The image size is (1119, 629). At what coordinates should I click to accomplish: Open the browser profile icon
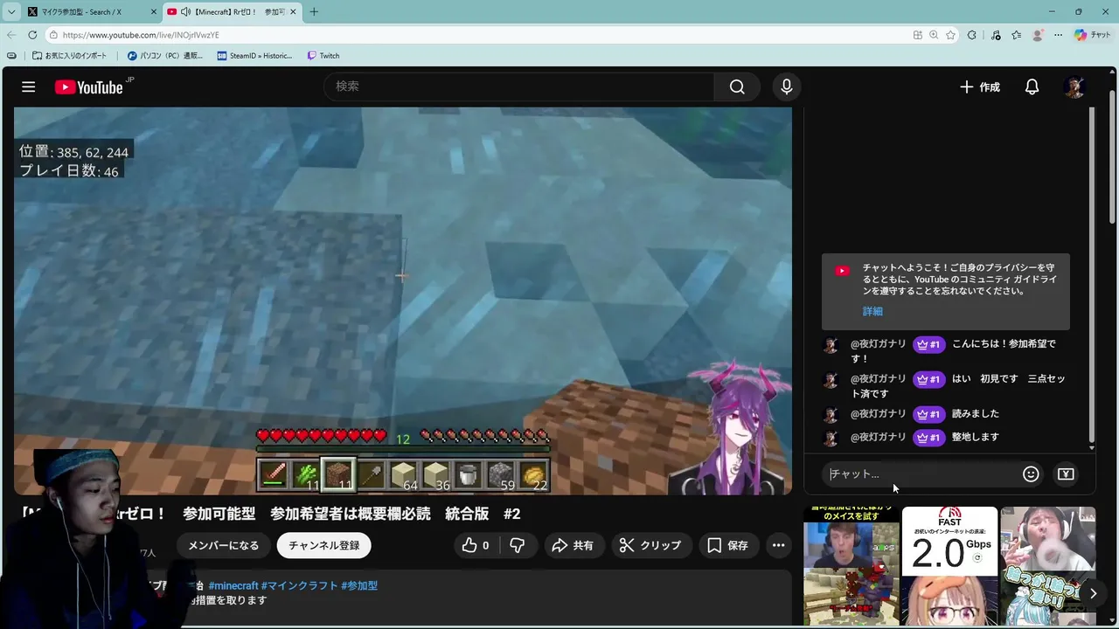tap(1038, 35)
